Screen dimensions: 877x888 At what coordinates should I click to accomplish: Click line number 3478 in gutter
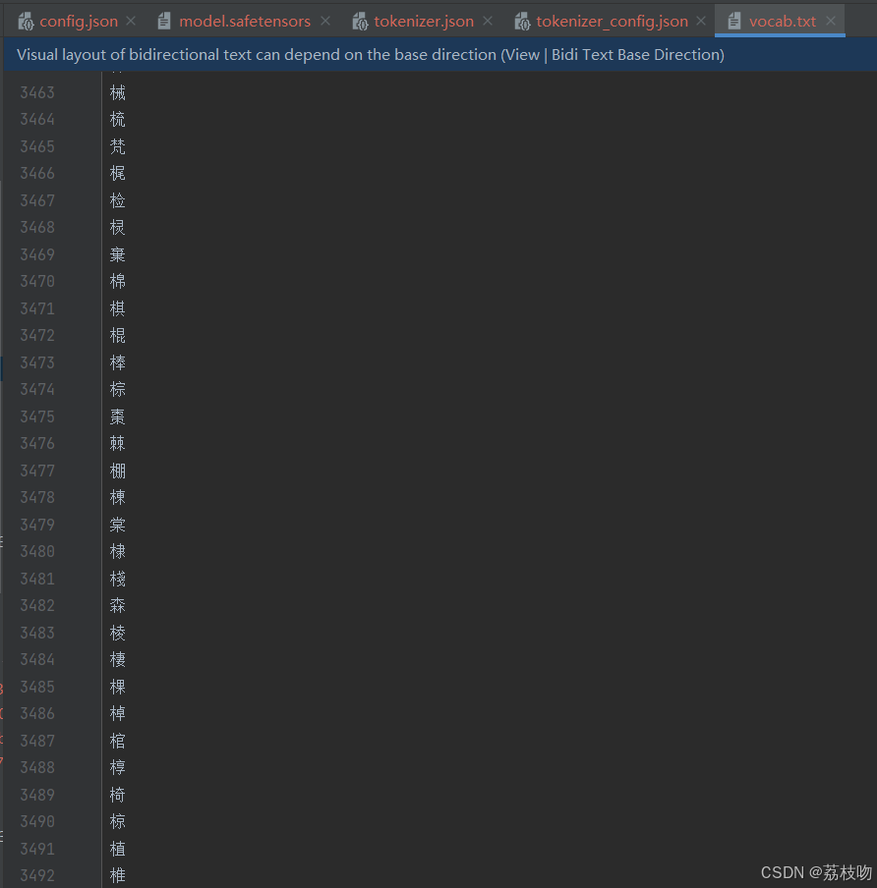[37, 498]
